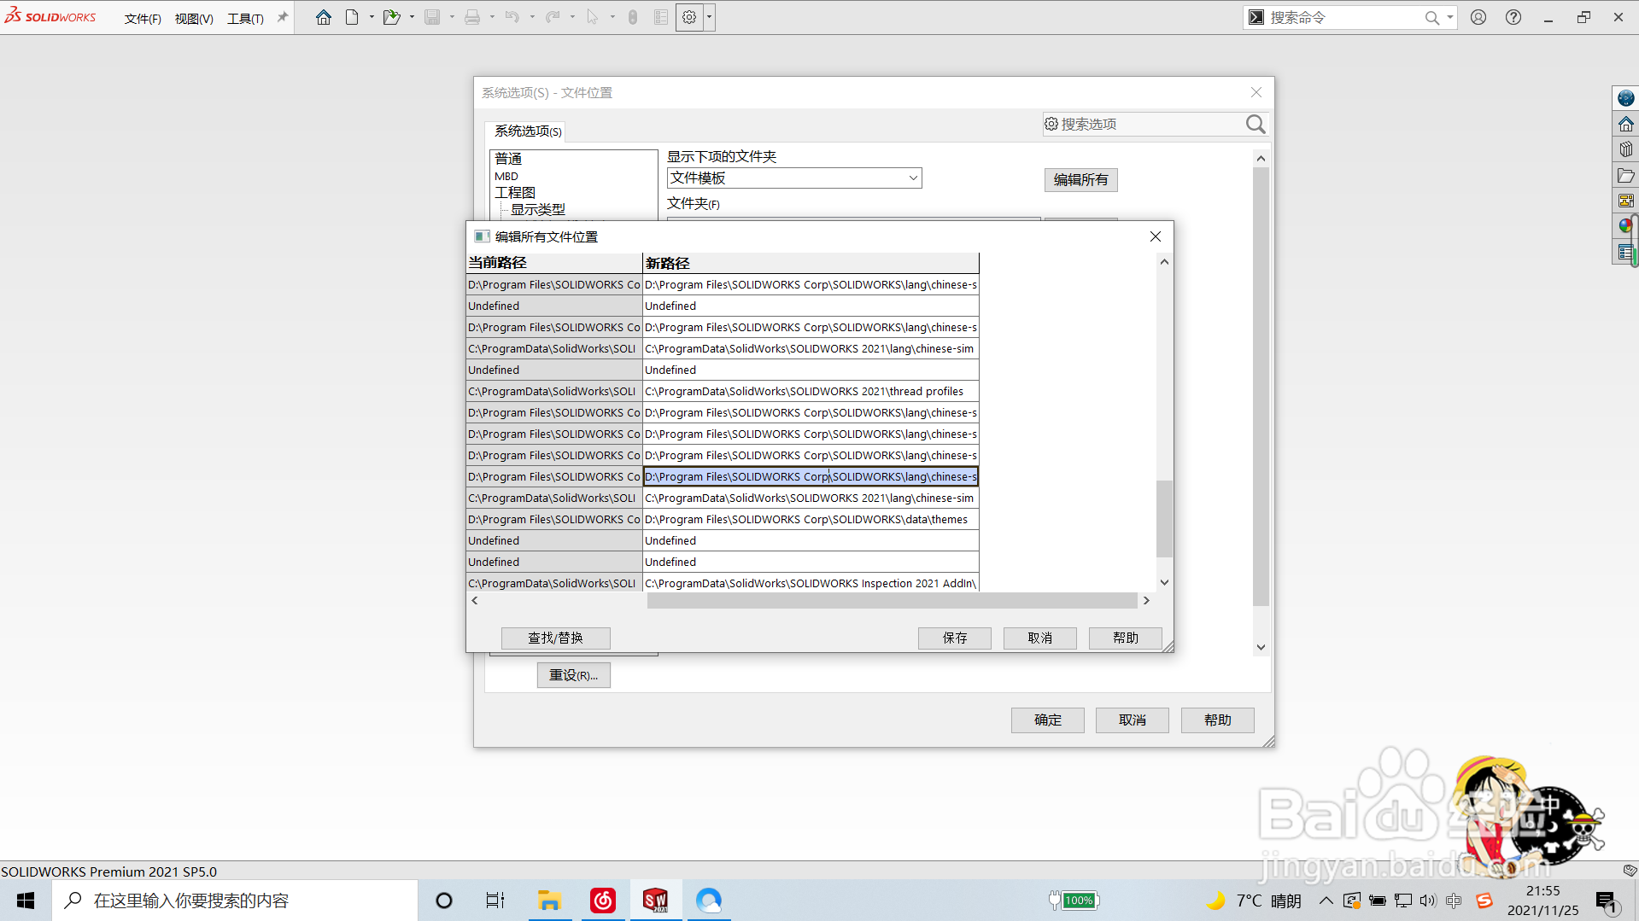1639x921 pixels.
Task: Create a new document with the New icon
Action: coord(352,17)
